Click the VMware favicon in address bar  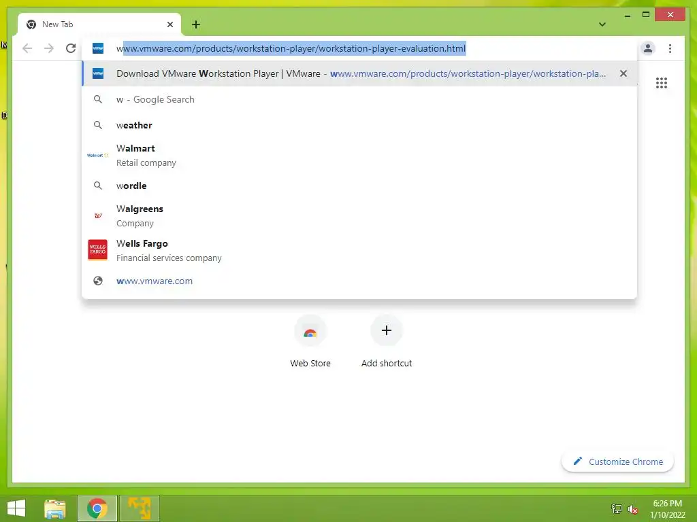98,48
